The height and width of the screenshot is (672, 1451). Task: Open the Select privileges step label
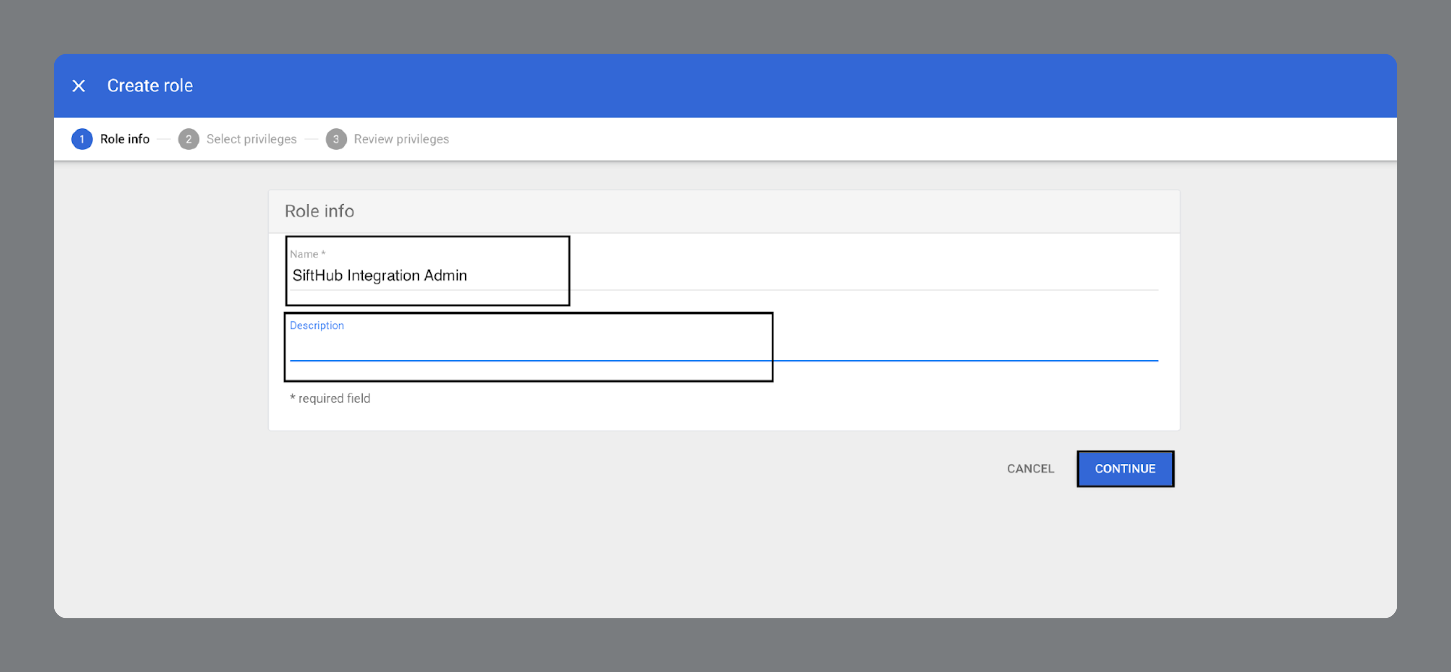[x=251, y=139]
